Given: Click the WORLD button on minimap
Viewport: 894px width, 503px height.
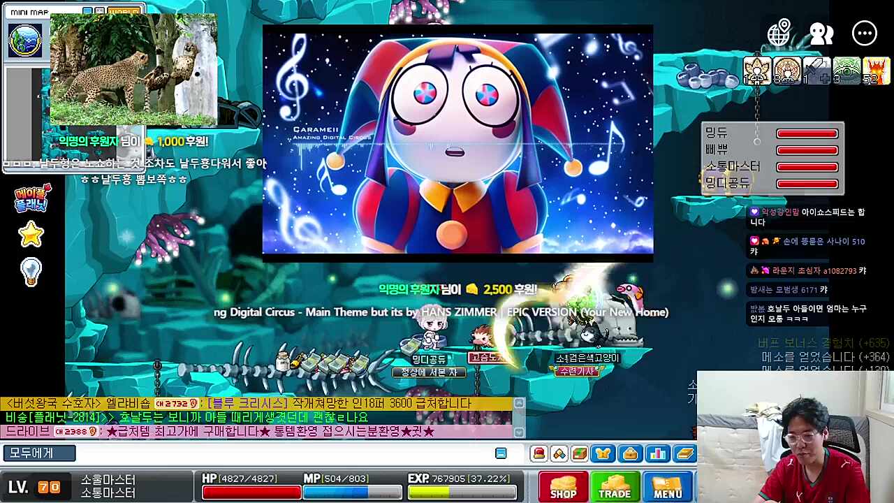Looking at the screenshot, I should click(x=124, y=12).
